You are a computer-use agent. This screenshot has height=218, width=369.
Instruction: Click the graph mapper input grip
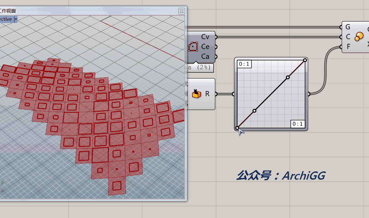click(233, 94)
